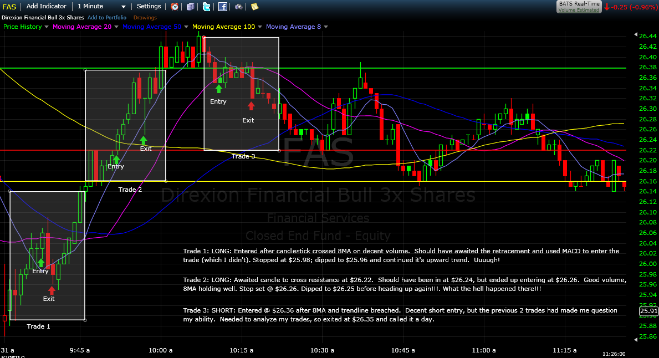This screenshot has width=659, height=358.
Task: Expand the Moving Average 100 dropdown arrow
Action: click(260, 27)
